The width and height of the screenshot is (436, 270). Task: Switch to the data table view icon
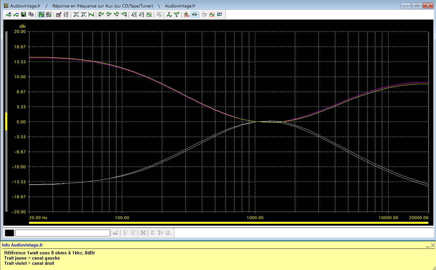click(49, 14)
